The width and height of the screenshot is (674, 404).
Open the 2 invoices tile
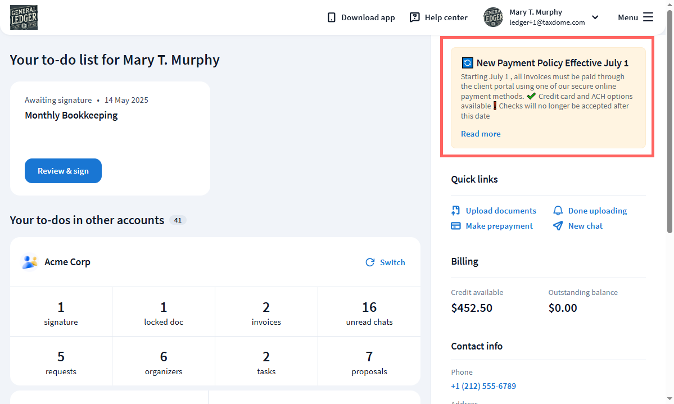(x=266, y=312)
